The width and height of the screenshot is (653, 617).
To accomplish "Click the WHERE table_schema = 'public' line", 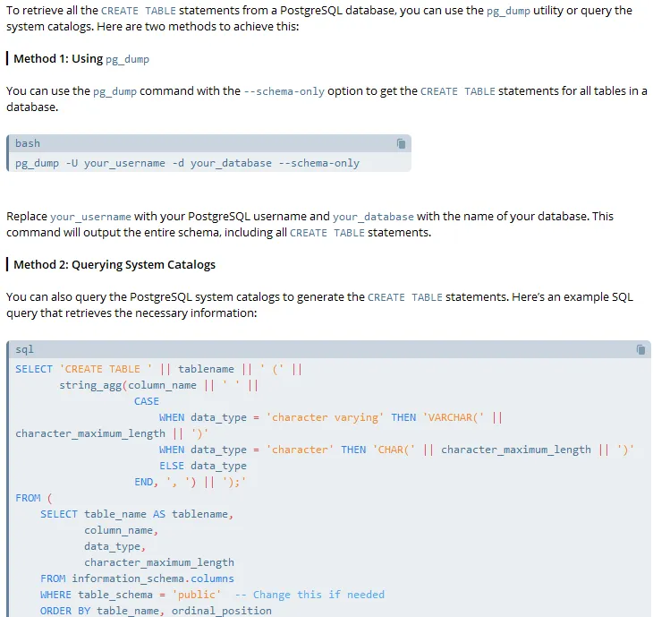I will (x=130, y=595).
